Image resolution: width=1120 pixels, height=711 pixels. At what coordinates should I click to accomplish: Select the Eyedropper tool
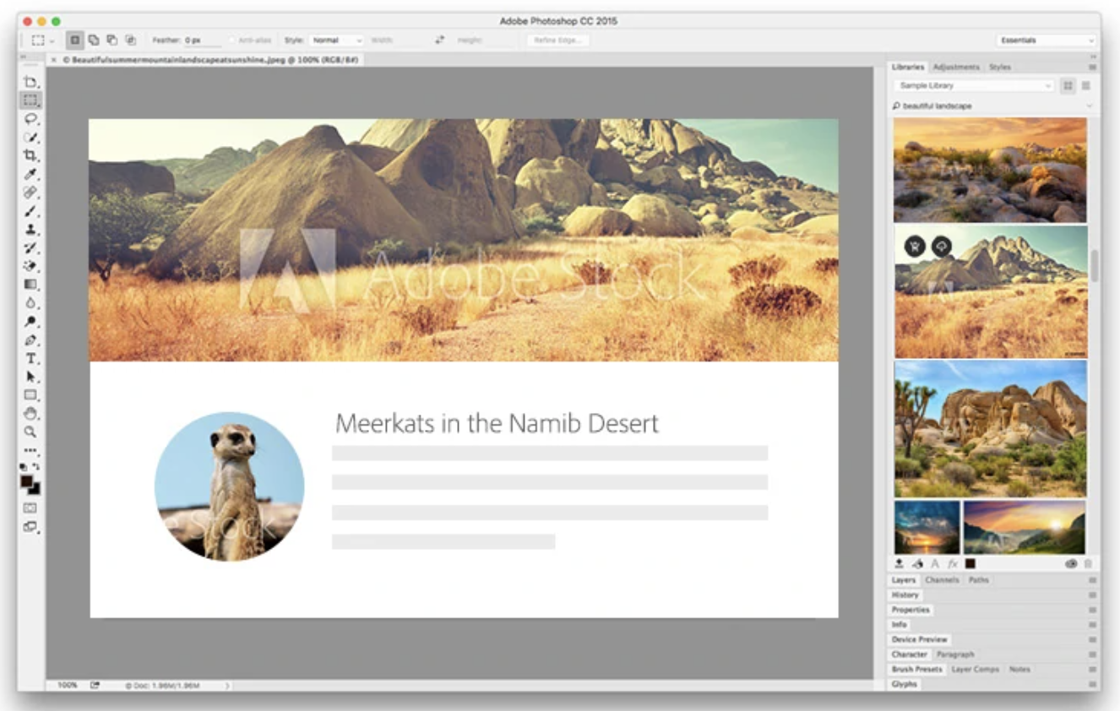[30, 174]
